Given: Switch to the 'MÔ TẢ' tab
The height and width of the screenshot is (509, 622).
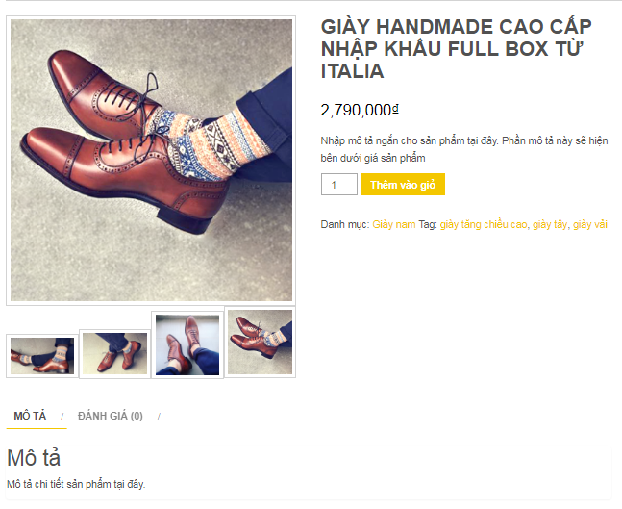Looking at the screenshot, I should (30, 416).
